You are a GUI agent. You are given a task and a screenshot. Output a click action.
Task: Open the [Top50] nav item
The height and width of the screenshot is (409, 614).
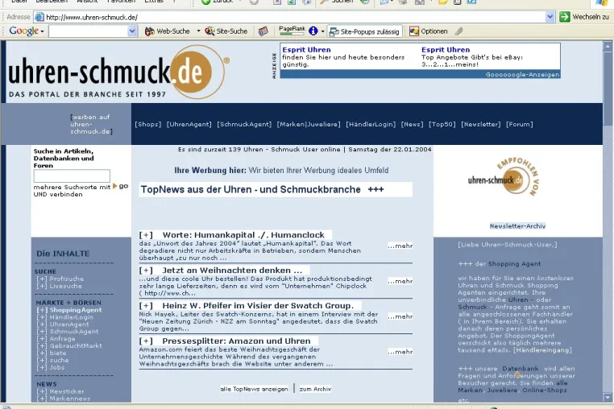pyautogui.click(x=442, y=125)
